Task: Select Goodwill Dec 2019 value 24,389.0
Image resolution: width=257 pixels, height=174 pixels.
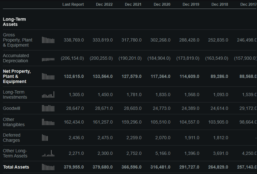Action: [190, 108]
